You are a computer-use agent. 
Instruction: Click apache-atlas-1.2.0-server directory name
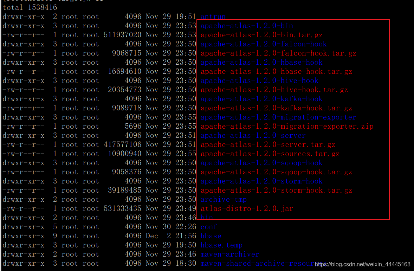point(253,136)
